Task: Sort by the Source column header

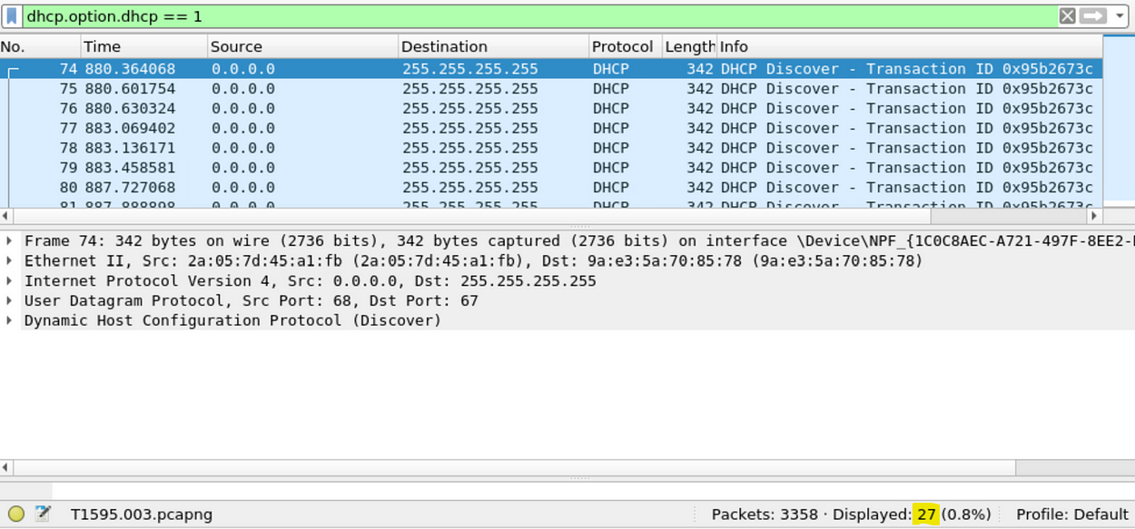Action: [302, 47]
